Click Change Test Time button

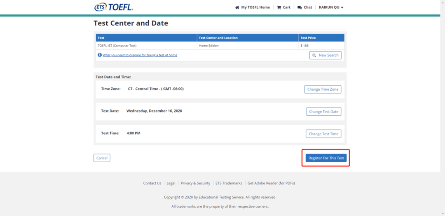click(323, 134)
